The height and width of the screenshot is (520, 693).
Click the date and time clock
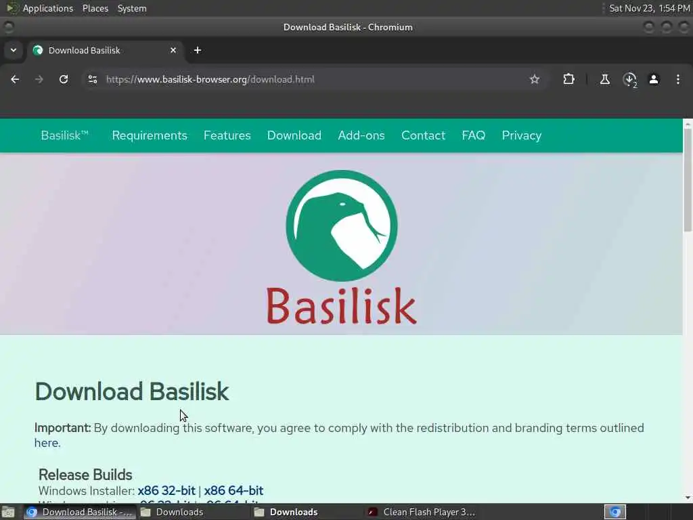[x=649, y=8]
